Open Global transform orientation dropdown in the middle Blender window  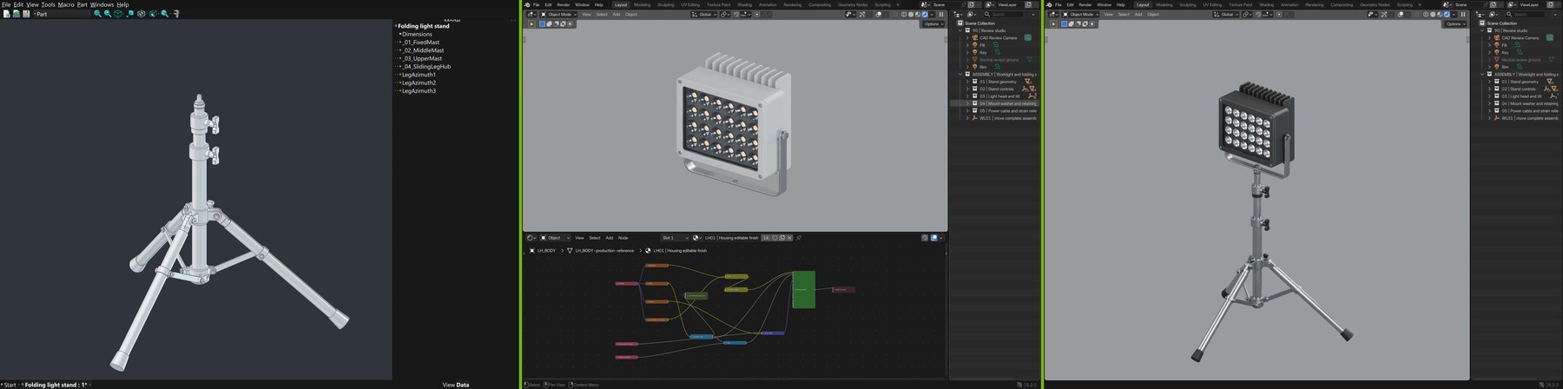[x=703, y=14]
